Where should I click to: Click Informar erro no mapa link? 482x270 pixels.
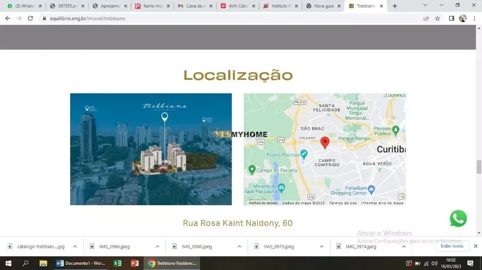(x=382, y=203)
